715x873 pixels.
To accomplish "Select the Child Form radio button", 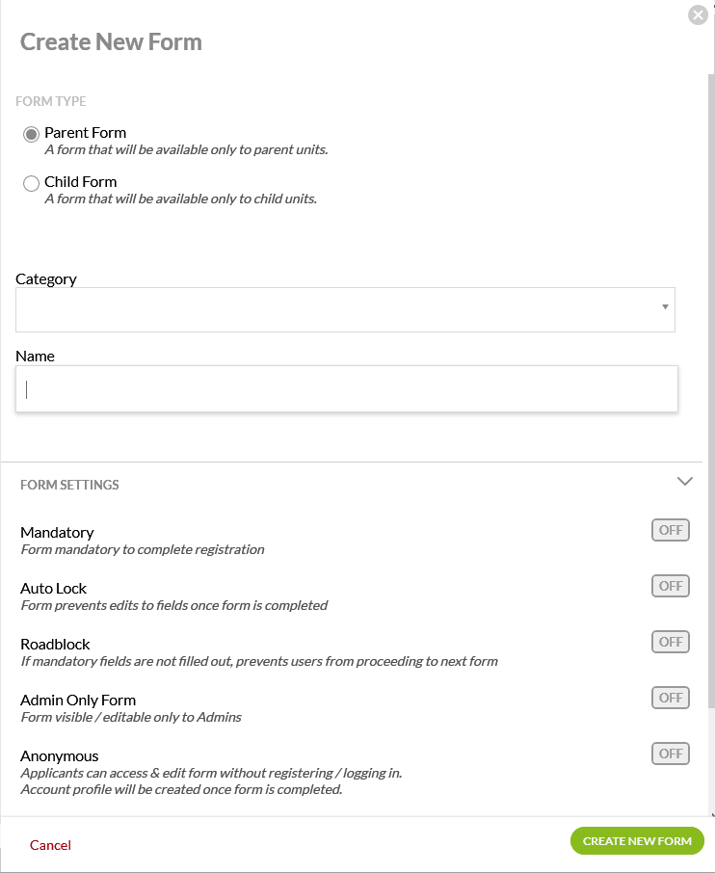I will (31, 183).
